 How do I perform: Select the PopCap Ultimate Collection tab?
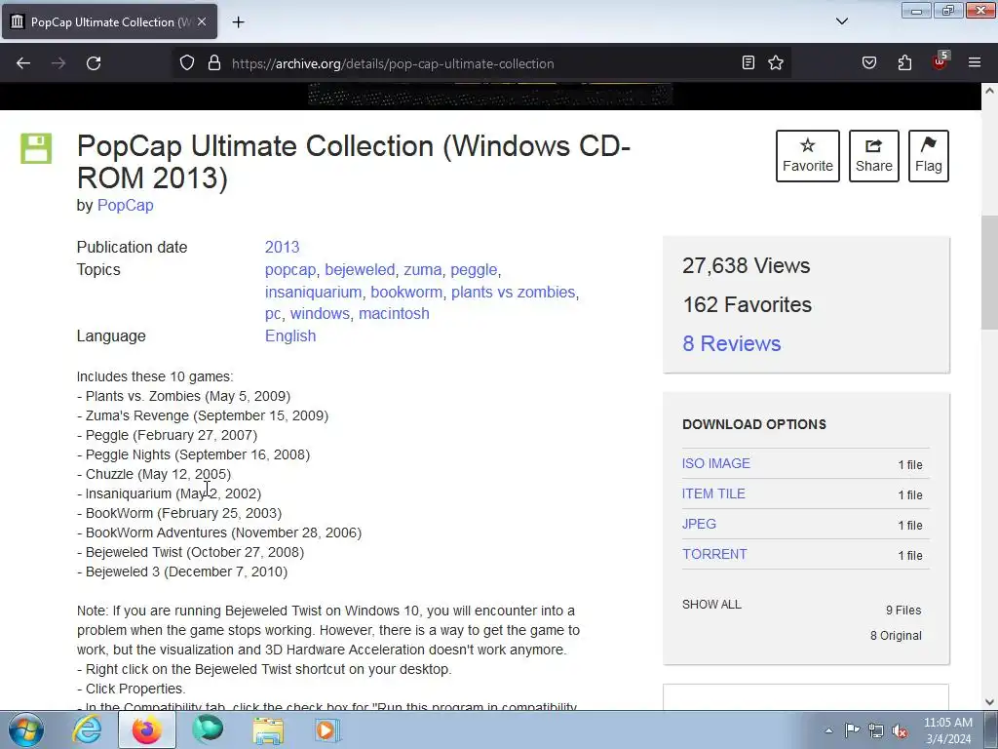[109, 21]
